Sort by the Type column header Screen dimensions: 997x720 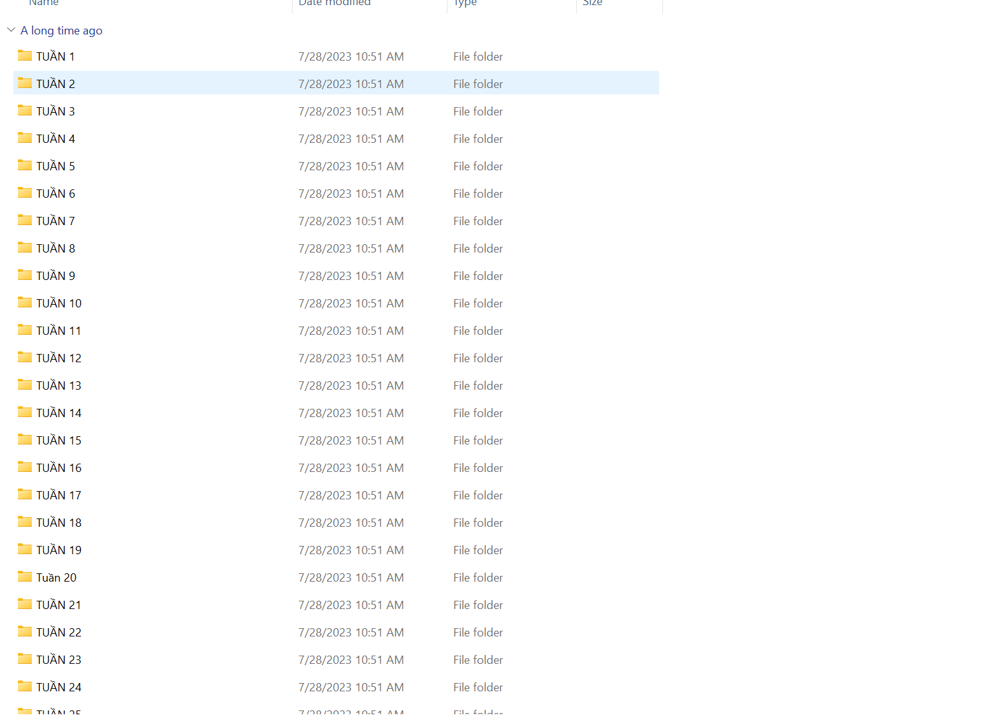[x=465, y=3]
